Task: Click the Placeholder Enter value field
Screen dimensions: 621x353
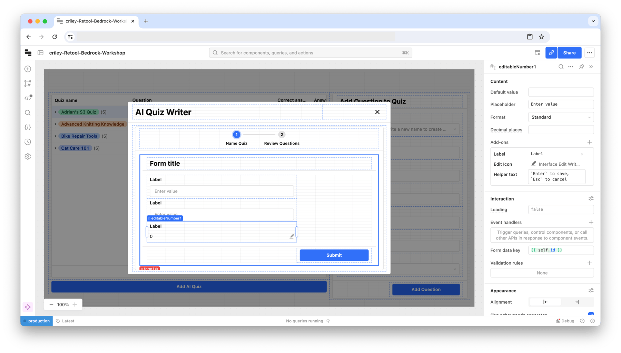Action: [561, 104]
